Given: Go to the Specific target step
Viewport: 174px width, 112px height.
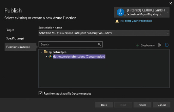Looking at the screenshot, I should click(x=15, y=38).
